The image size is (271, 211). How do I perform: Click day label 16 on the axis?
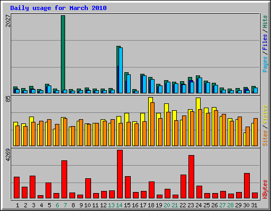pyautogui.click(x=135, y=205)
